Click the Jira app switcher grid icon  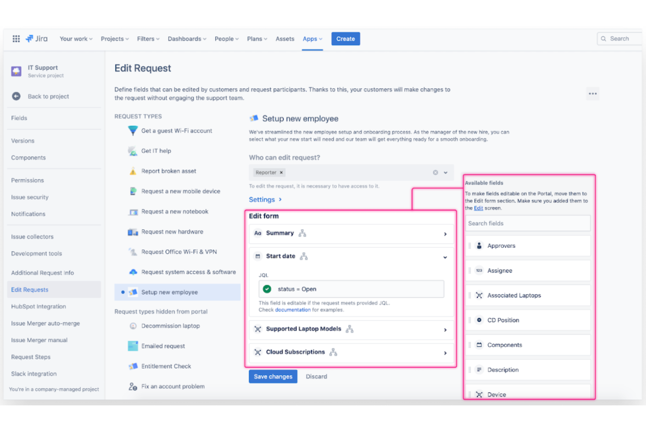point(16,38)
